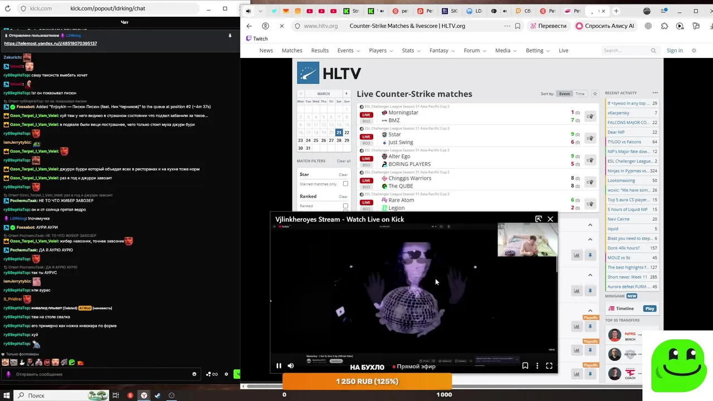Go to next month in HLTV calendar
This screenshot has height=401, width=713.
(346, 94)
